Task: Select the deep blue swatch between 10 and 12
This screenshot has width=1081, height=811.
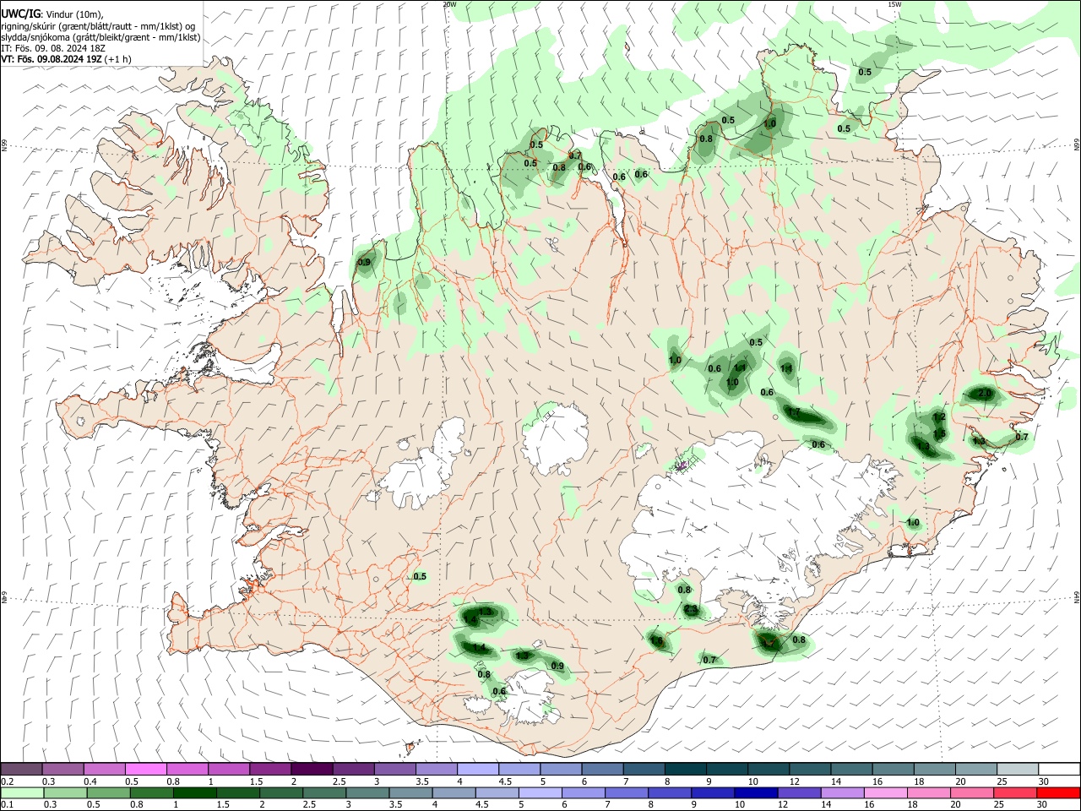Action: coord(756,793)
